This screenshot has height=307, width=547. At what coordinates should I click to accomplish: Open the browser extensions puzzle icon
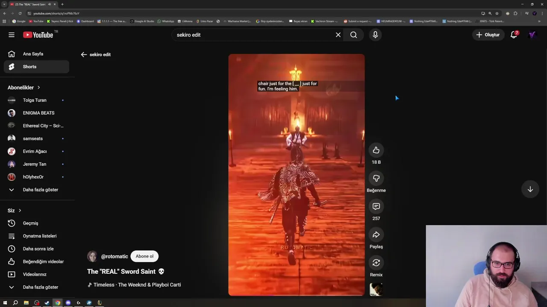[x=515, y=13]
